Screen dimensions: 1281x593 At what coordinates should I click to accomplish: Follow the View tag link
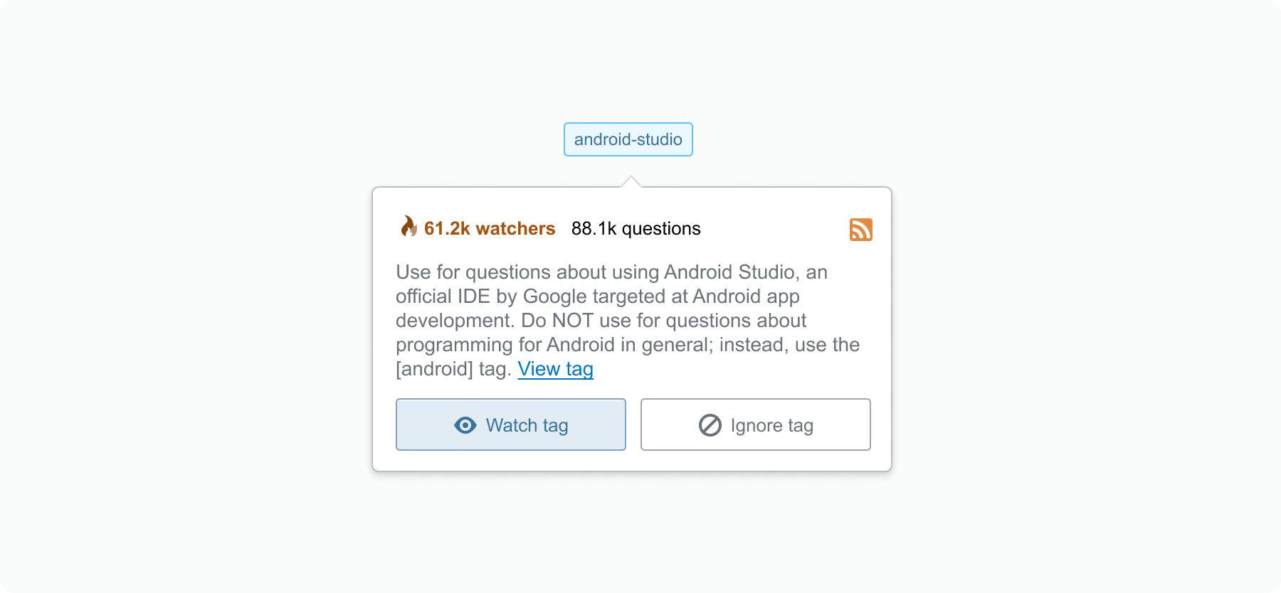tap(555, 369)
